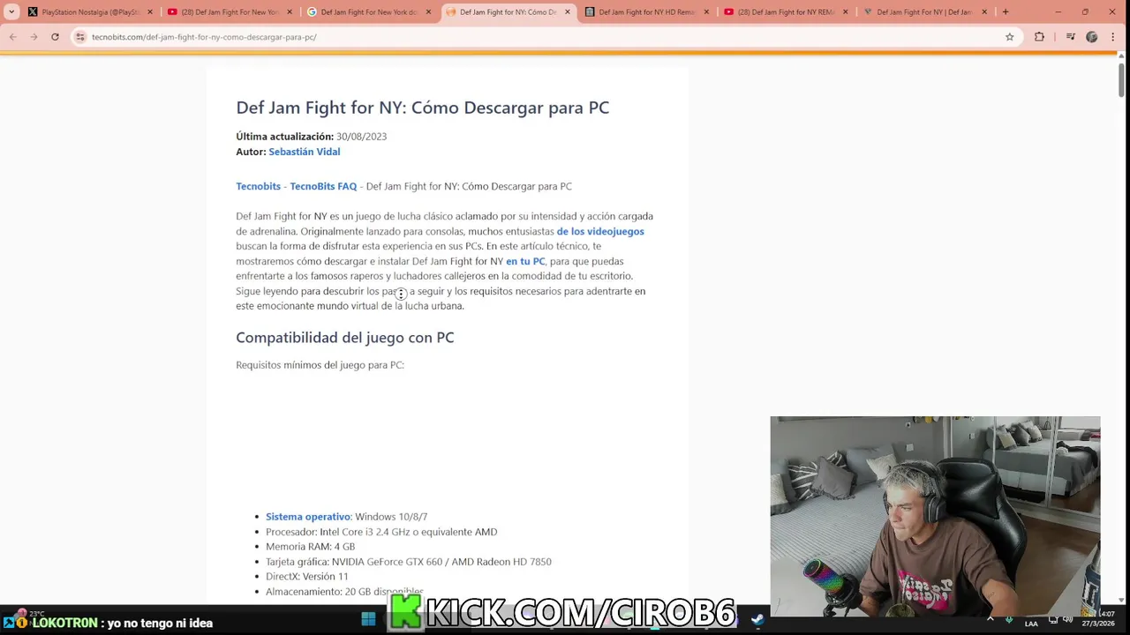Click the webcam overlay video
1130x635 pixels.
(935, 516)
